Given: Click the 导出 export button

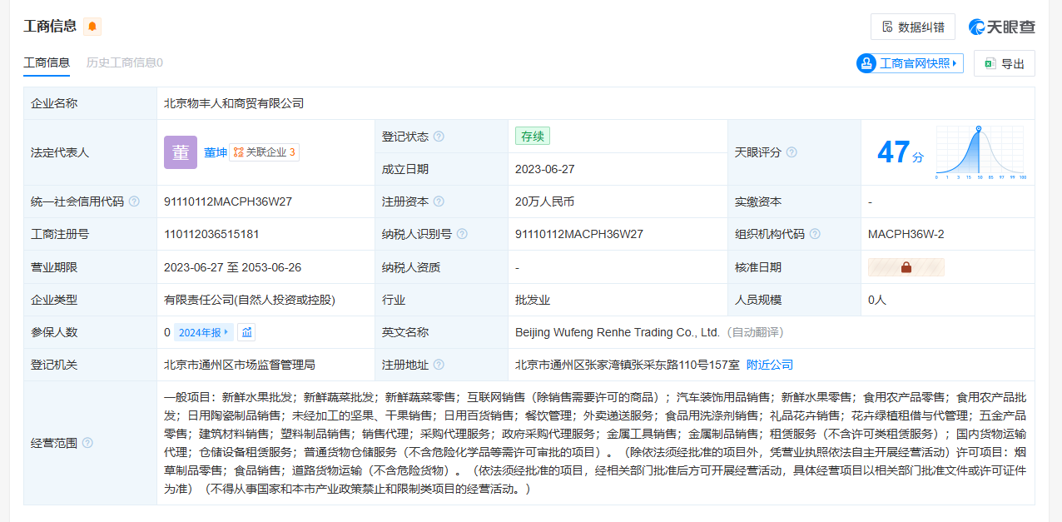Looking at the screenshot, I should coord(1004,63).
